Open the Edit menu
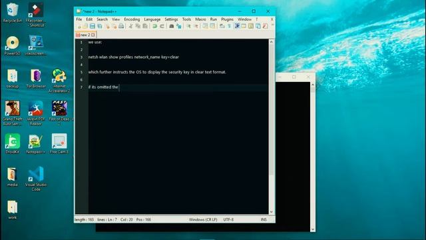Viewport: 426px width, 240px height. (89, 19)
